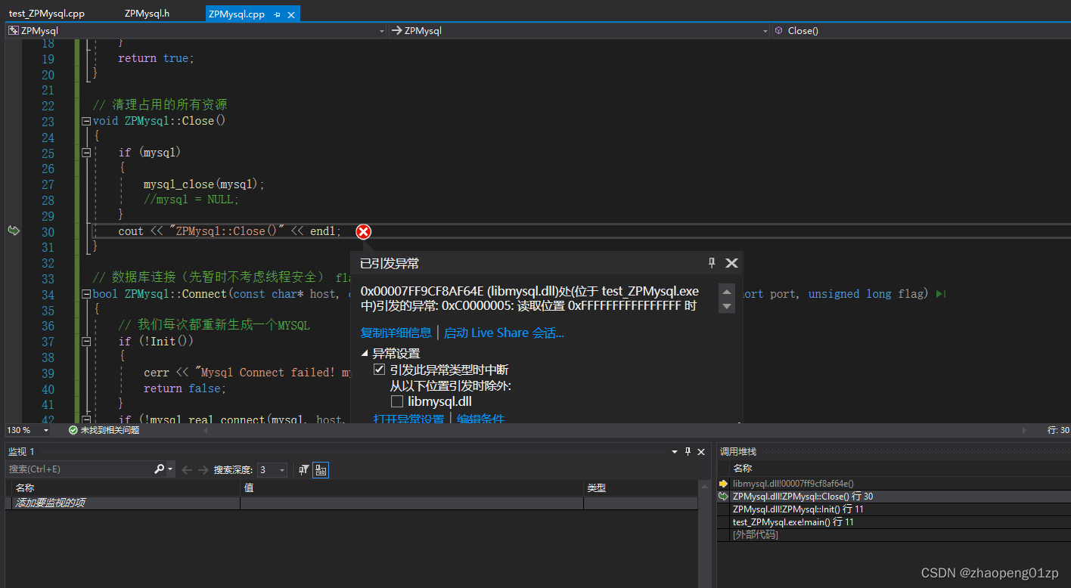Collapse the if (mysql) block on line 25
Image resolution: width=1071 pixels, height=588 pixels.
click(x=85, y=153)
